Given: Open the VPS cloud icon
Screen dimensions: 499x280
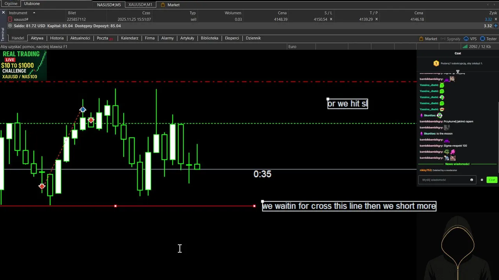Looking at the screenshot, I should pos(466,39).
